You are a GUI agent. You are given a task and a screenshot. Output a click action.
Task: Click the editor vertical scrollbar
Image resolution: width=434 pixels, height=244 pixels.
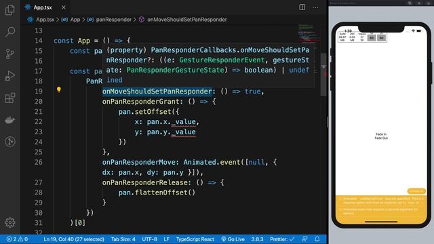click(x=323, y=75)
